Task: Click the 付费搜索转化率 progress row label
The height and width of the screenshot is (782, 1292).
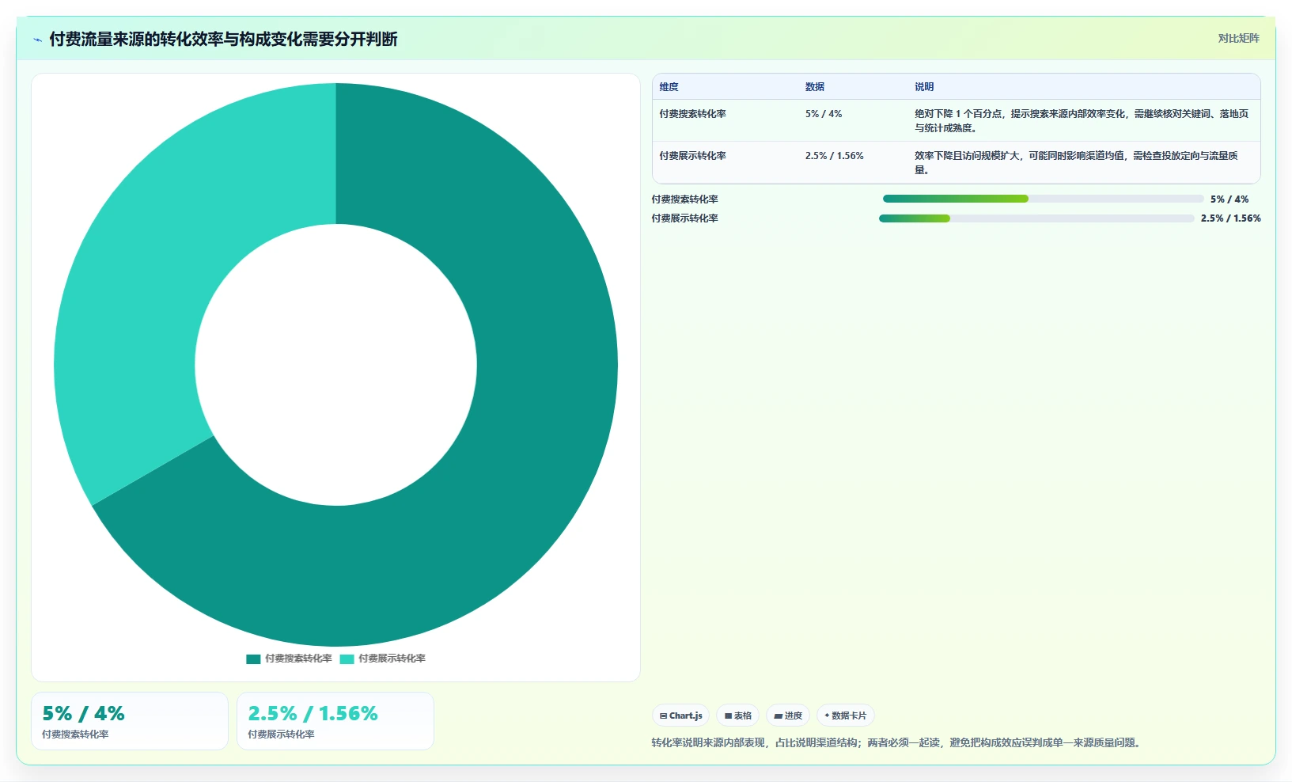Action: 685,199
